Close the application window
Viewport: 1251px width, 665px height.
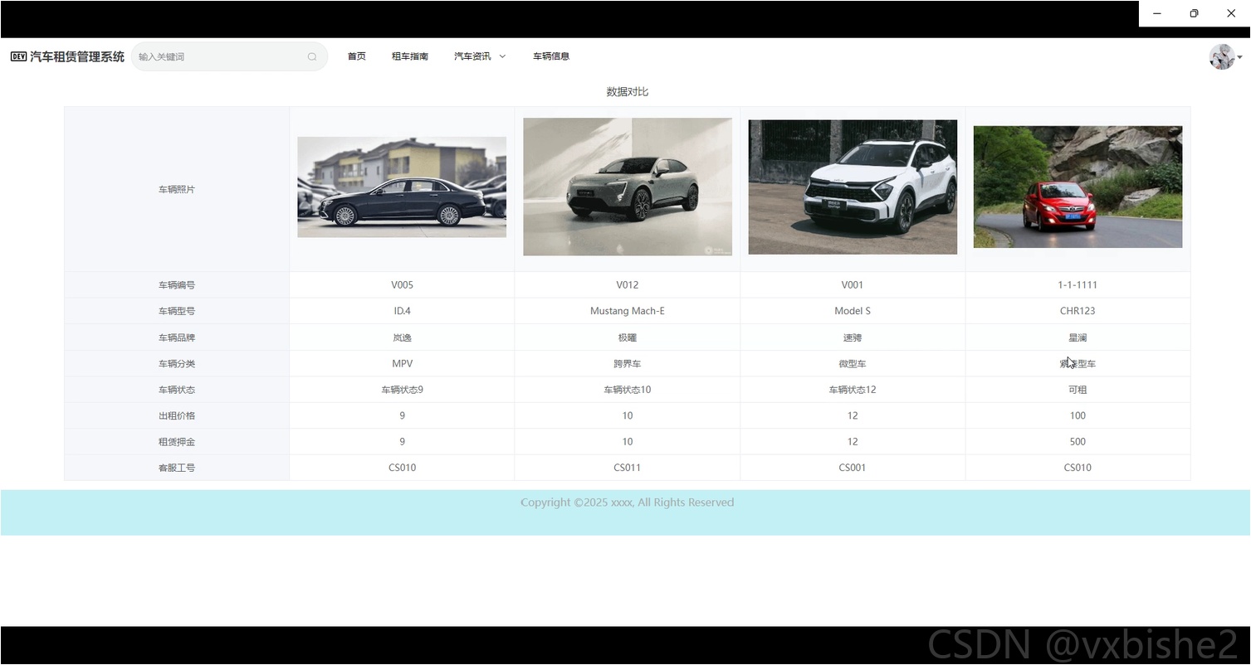[x=1231, y=13]
